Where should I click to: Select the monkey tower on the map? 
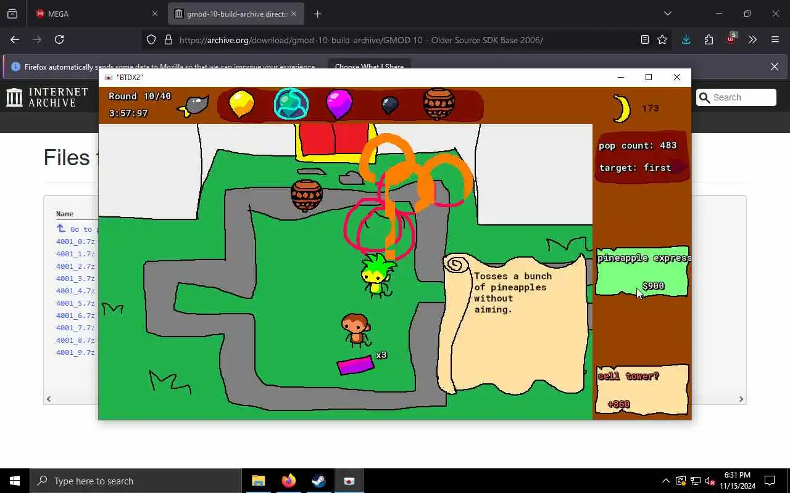356,330
